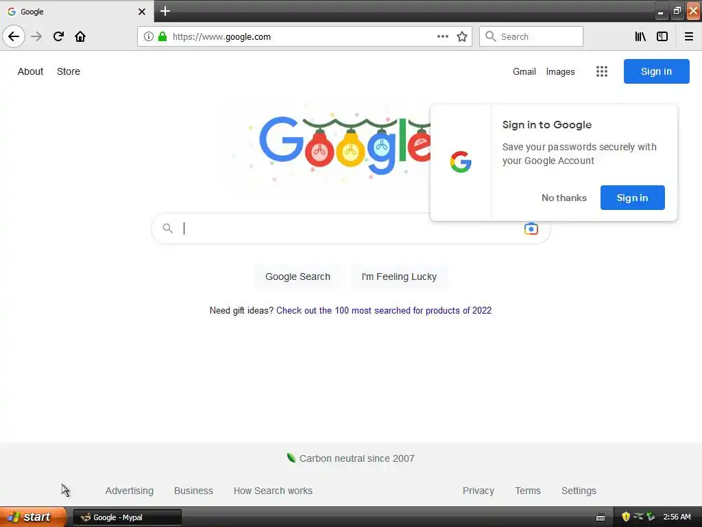Image resolution: width=702 pixels, height=527 pixels.
Task: Open Advertising footer link
Action: (x=130, y=491)
